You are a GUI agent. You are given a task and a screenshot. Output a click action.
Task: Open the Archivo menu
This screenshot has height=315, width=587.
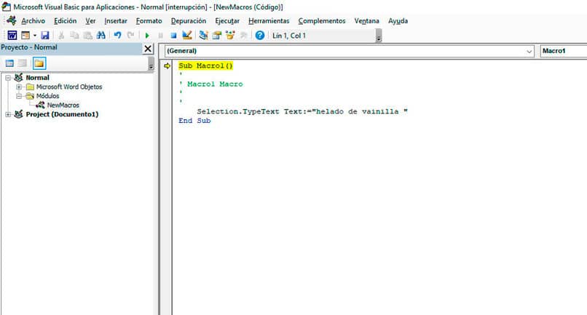tap(33, 21)
